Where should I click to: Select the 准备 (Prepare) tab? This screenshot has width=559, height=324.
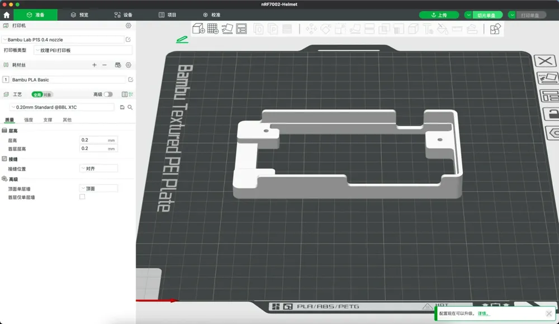(36, 15)
